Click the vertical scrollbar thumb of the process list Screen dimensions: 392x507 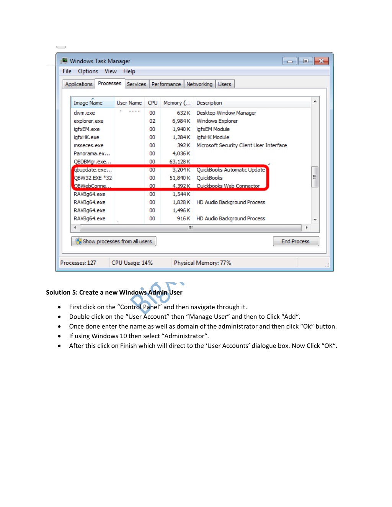[315, 177]
